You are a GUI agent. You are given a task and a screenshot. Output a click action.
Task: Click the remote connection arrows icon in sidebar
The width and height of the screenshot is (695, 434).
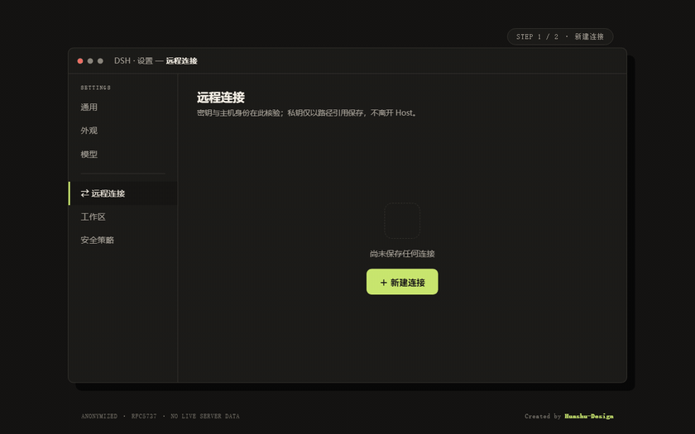pyautogui.click(x=84, y=193)
